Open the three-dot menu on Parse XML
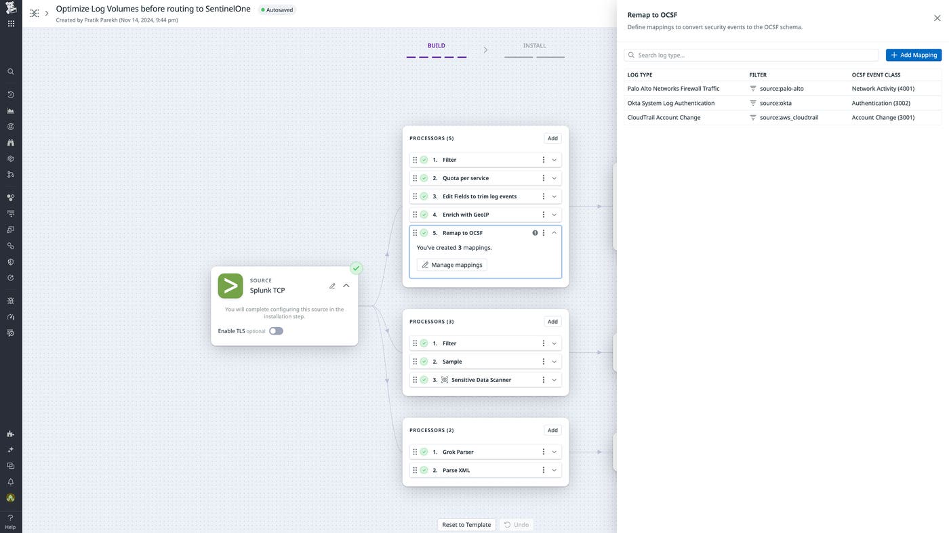Image resolution: width=949 pixels, height=533 pixels. (x=542, y=469)
